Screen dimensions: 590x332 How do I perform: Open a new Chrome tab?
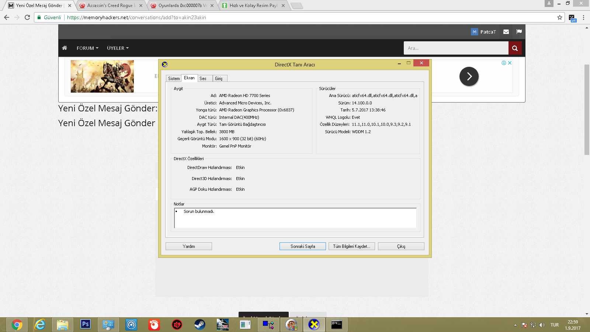click(296, 6)
